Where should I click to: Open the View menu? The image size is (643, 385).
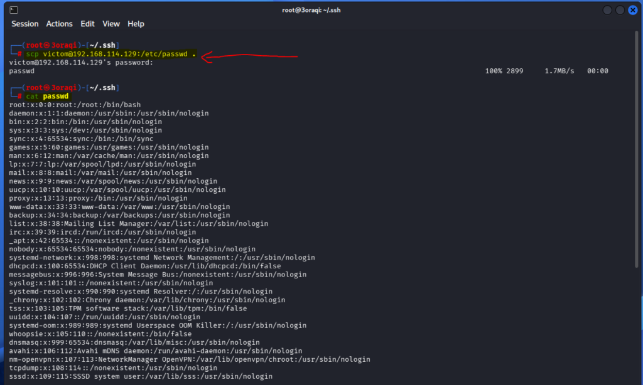(111, 24)
